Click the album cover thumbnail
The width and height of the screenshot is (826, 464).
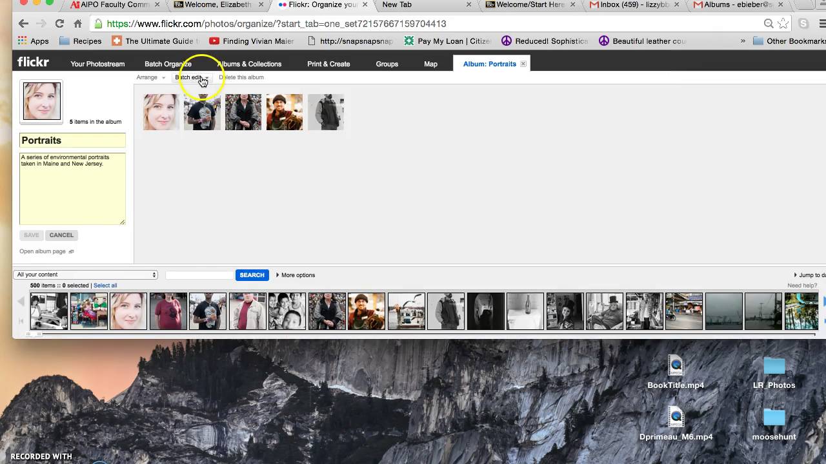pos(42,101)
